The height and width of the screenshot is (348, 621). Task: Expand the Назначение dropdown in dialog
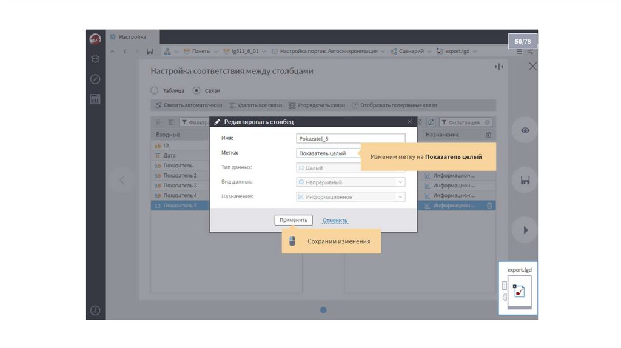[400, 197]
